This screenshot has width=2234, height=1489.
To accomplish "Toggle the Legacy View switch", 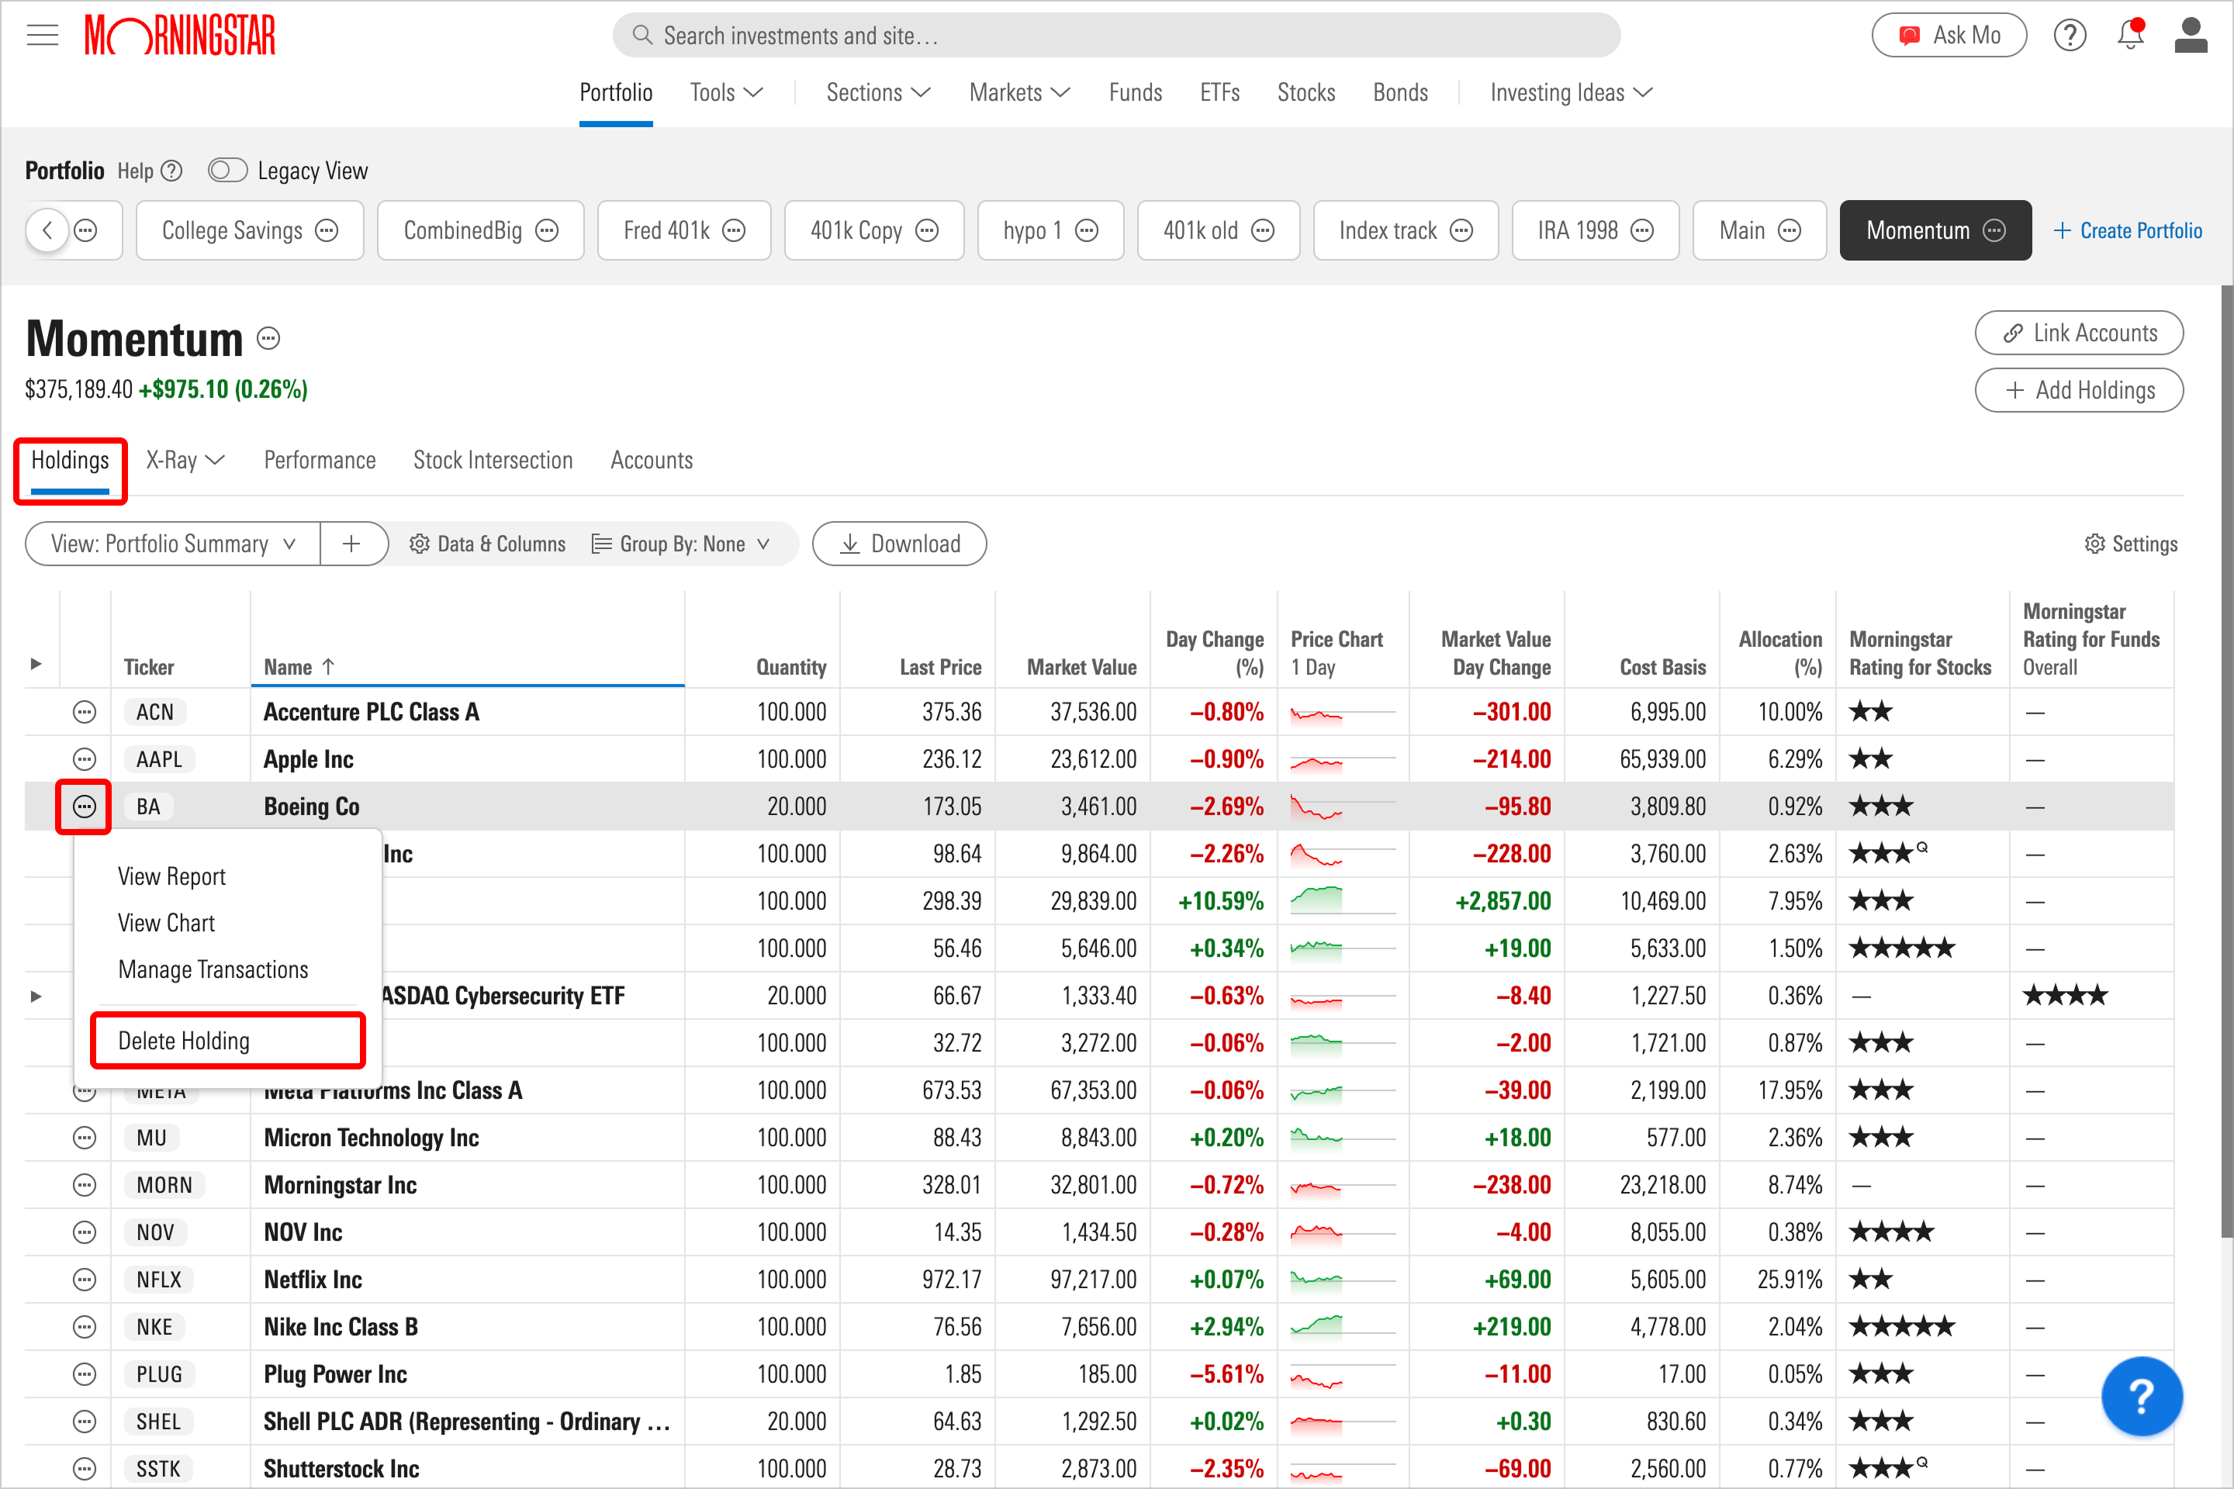I will [228, 171].
